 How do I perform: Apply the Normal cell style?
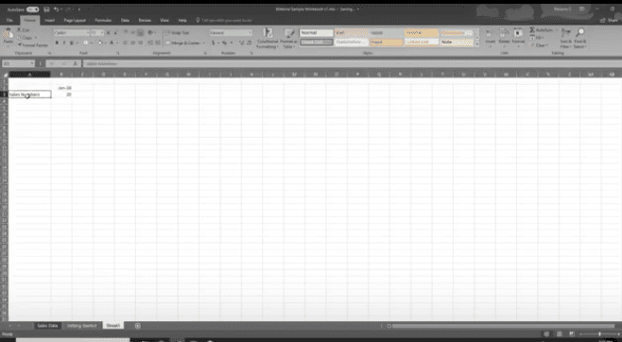click(316, 33)
